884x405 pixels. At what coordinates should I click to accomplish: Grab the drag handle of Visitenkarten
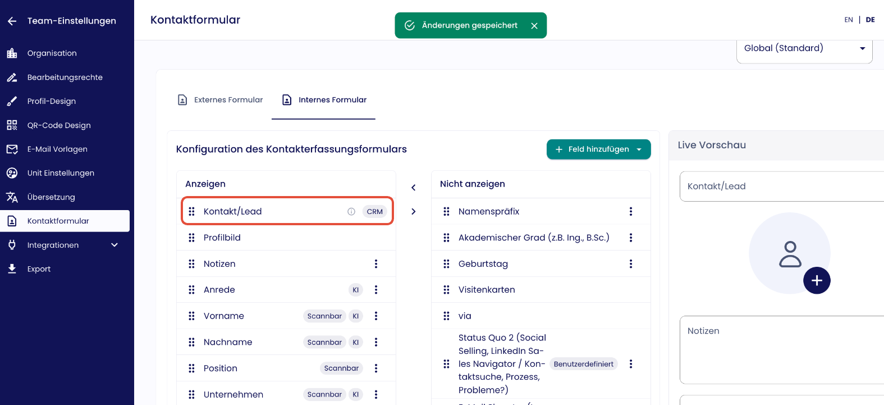[446, 290]
